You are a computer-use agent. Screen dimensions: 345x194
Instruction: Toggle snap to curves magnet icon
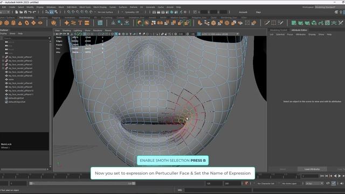[73, 12]
